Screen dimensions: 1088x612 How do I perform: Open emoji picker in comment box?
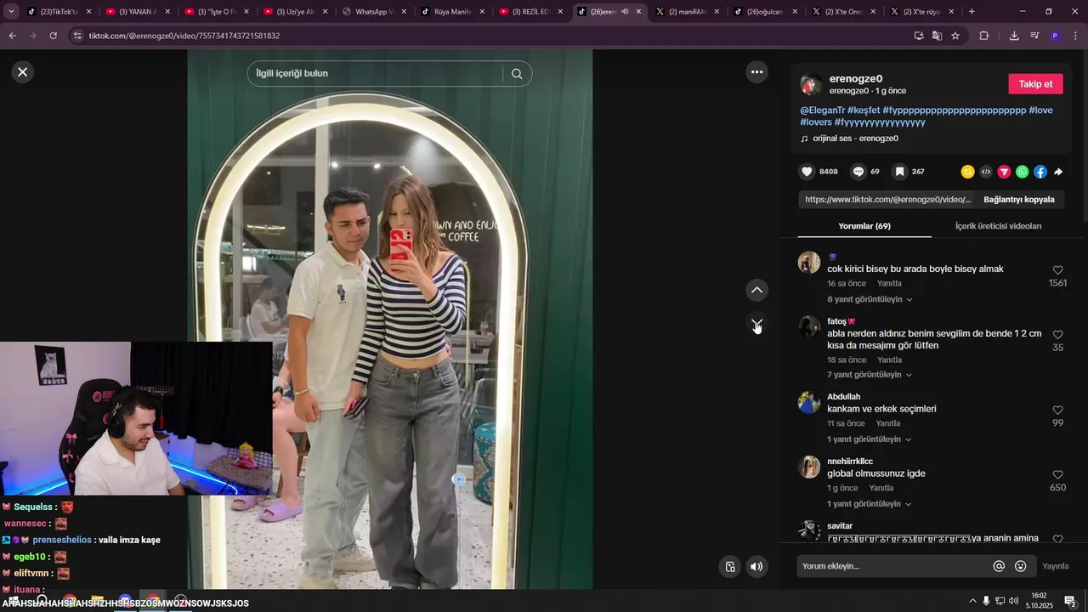(1020, 566)
